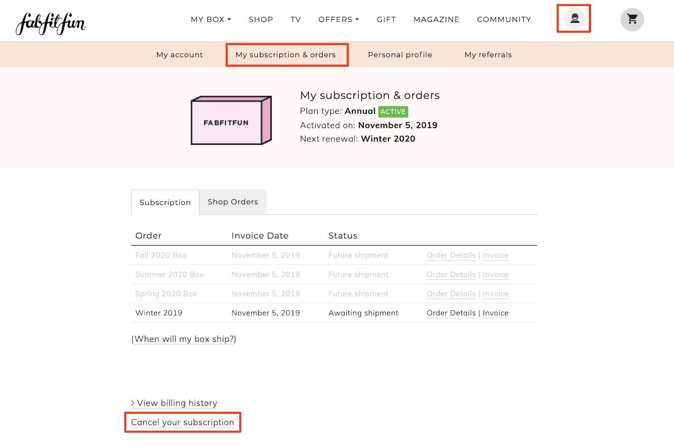Click the Fall 2020 Box order name
This screenshot has width=674, height=448.
tap(160, 255)
